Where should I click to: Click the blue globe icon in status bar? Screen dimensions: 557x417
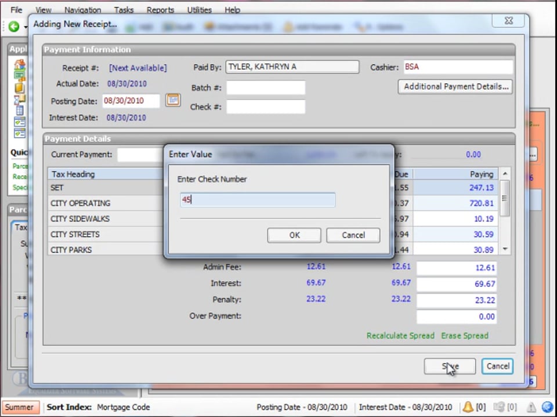click(x=547, y=407)
